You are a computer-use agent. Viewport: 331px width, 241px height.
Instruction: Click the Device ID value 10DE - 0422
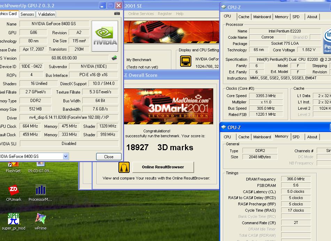[x=32, y=66]
